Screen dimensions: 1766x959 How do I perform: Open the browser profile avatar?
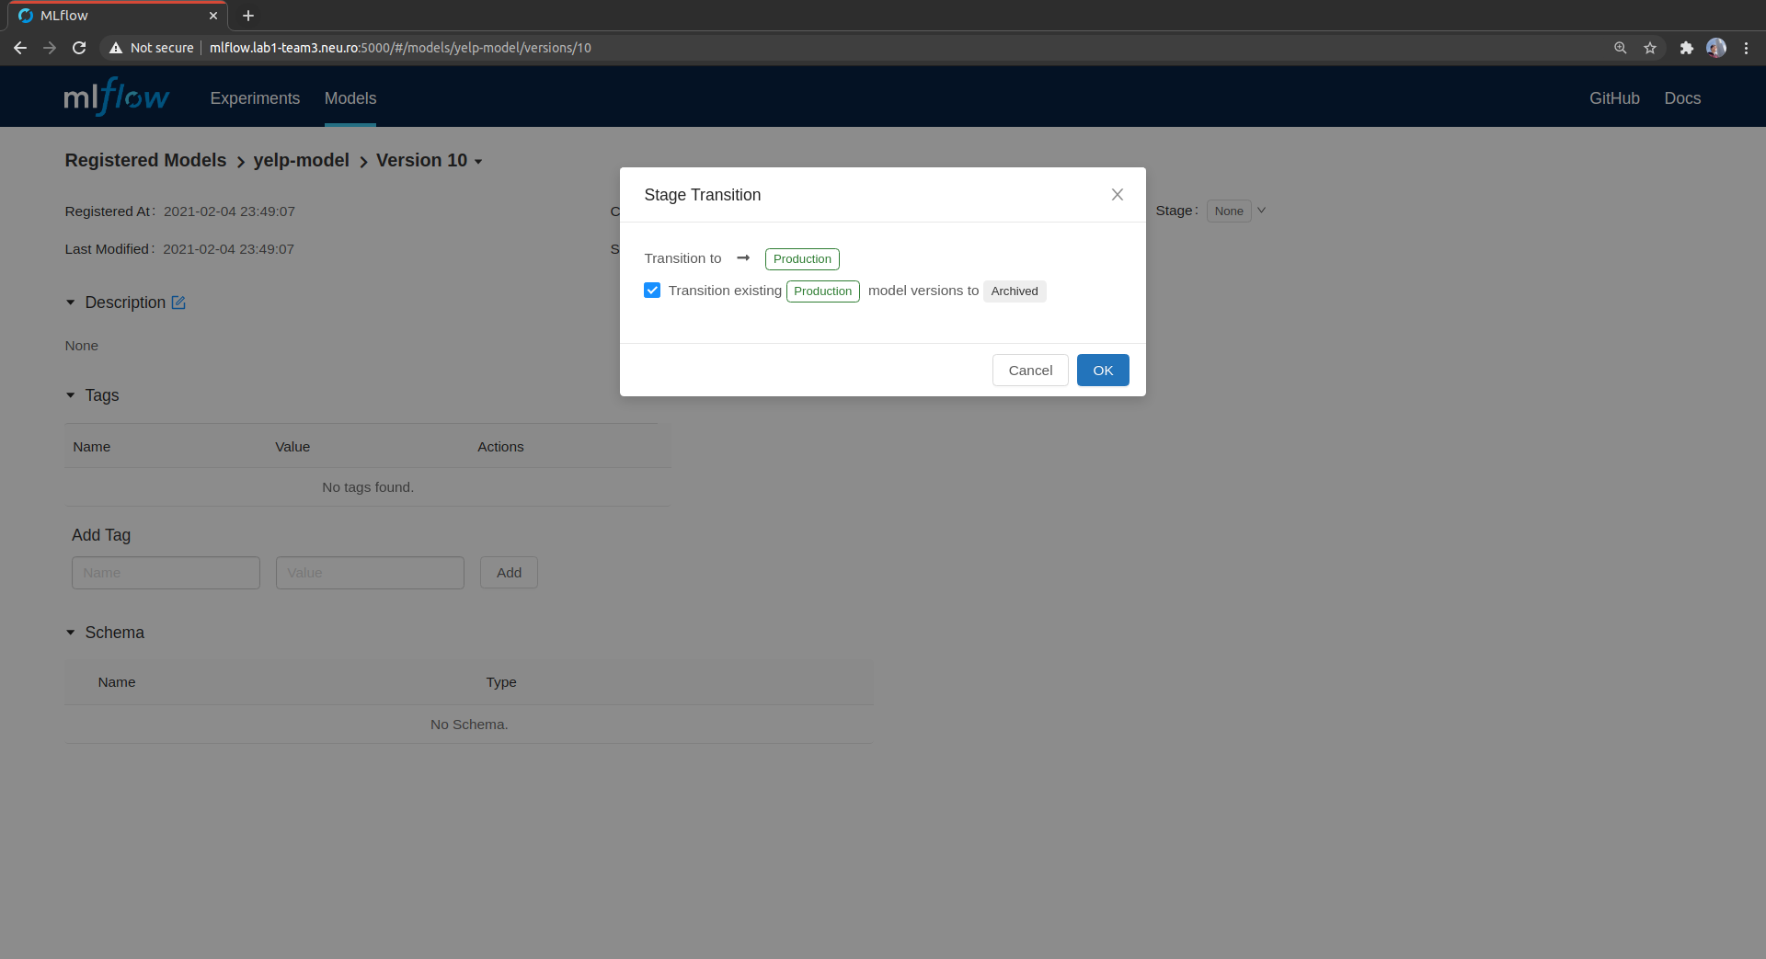click(x=1716, y=48)
